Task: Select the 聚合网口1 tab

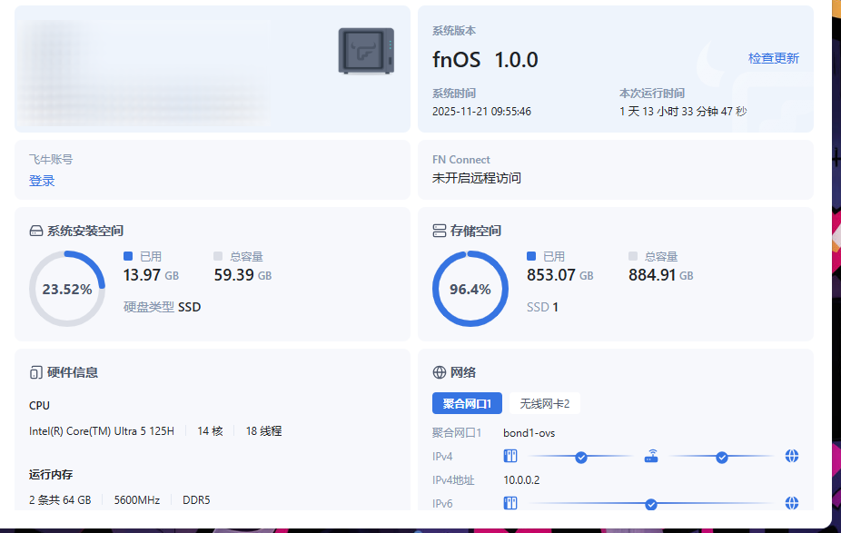Action: click(x=467, y=403)
